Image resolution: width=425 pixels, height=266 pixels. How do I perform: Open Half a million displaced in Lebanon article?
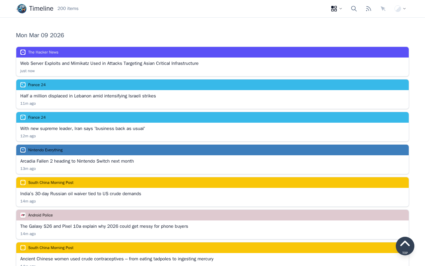(88, 96)
